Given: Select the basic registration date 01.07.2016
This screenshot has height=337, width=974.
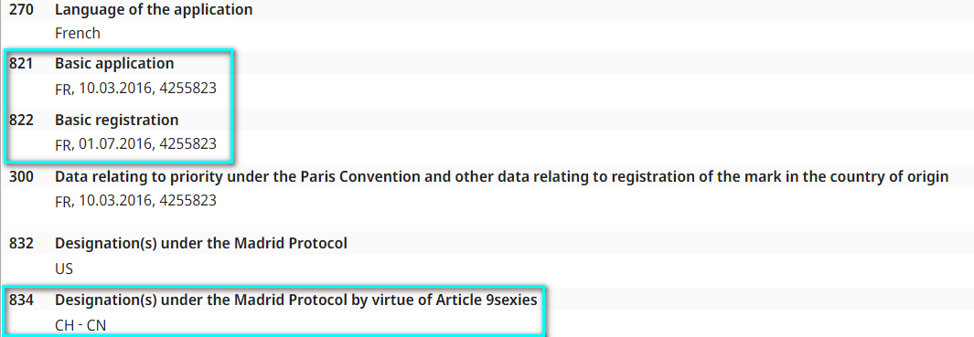Looking at the screenshot, I should coord(115,144).
